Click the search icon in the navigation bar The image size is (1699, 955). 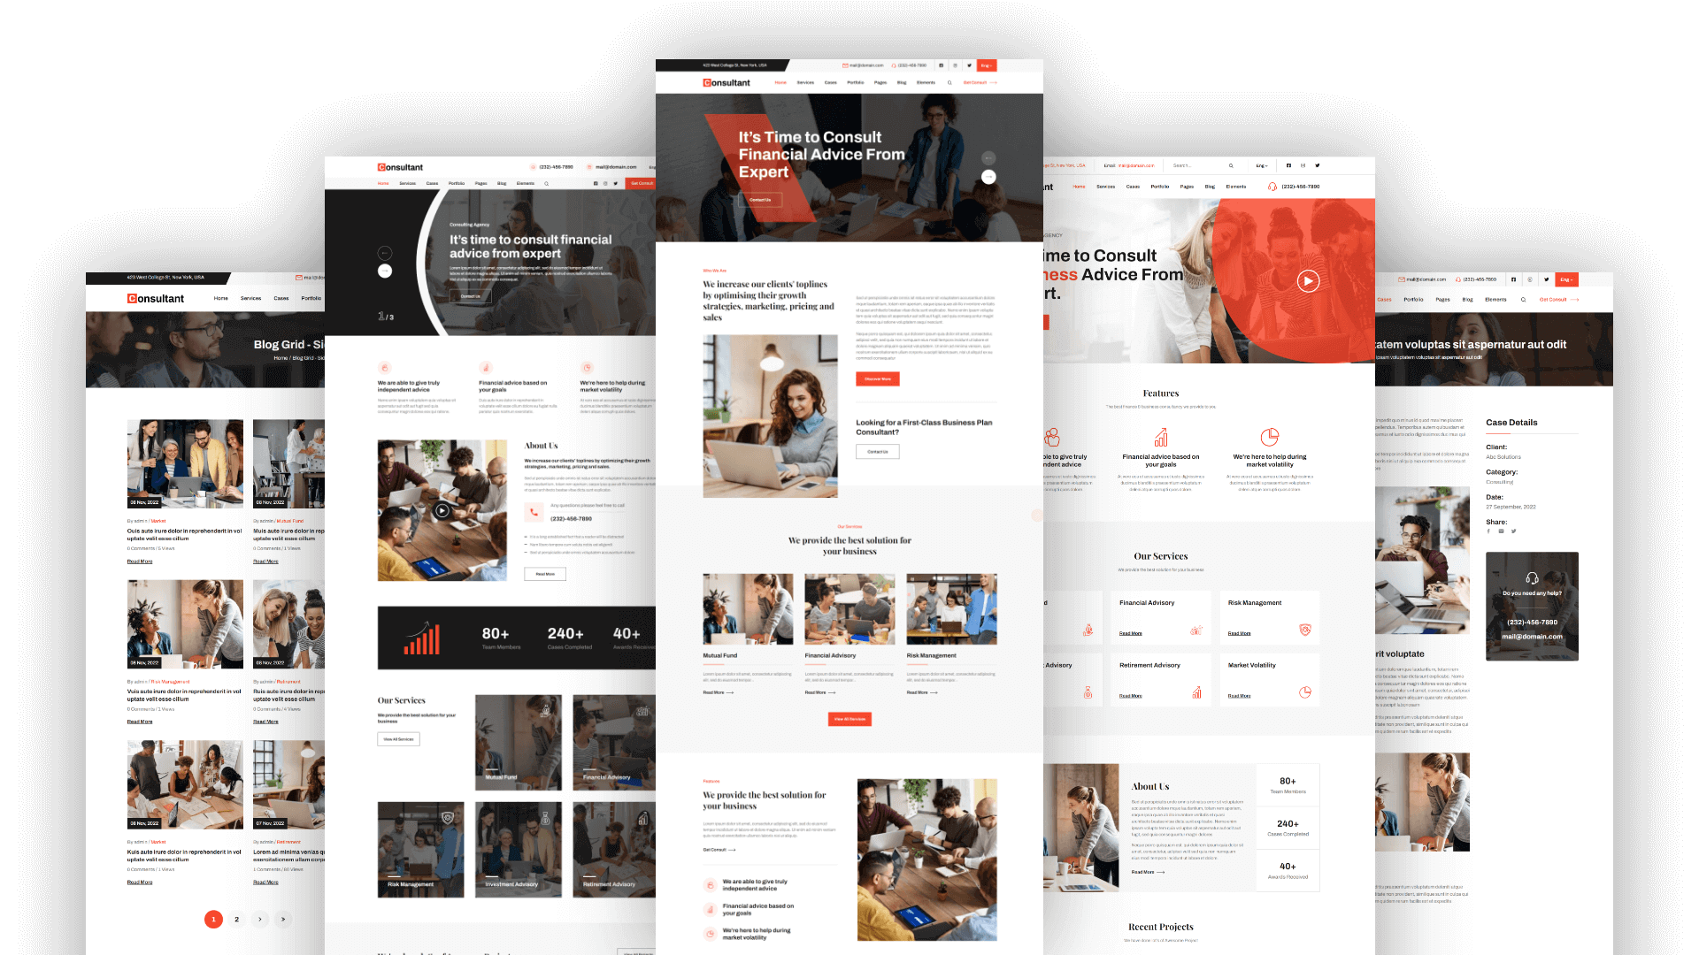coord(949,81)
